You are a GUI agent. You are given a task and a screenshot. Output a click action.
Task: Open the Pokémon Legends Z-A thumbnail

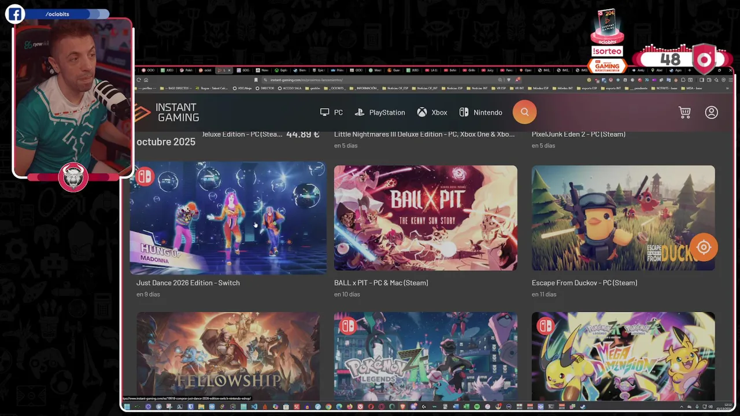pyautogui.click(x=425, y=356)
